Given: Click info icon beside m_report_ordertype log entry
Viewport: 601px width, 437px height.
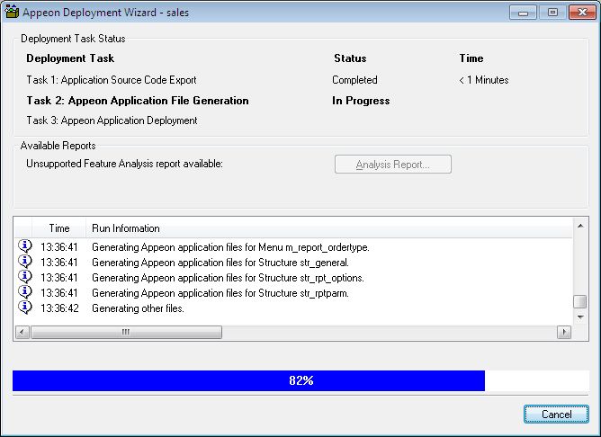Looking at the screenshot, I should [25, 245].
